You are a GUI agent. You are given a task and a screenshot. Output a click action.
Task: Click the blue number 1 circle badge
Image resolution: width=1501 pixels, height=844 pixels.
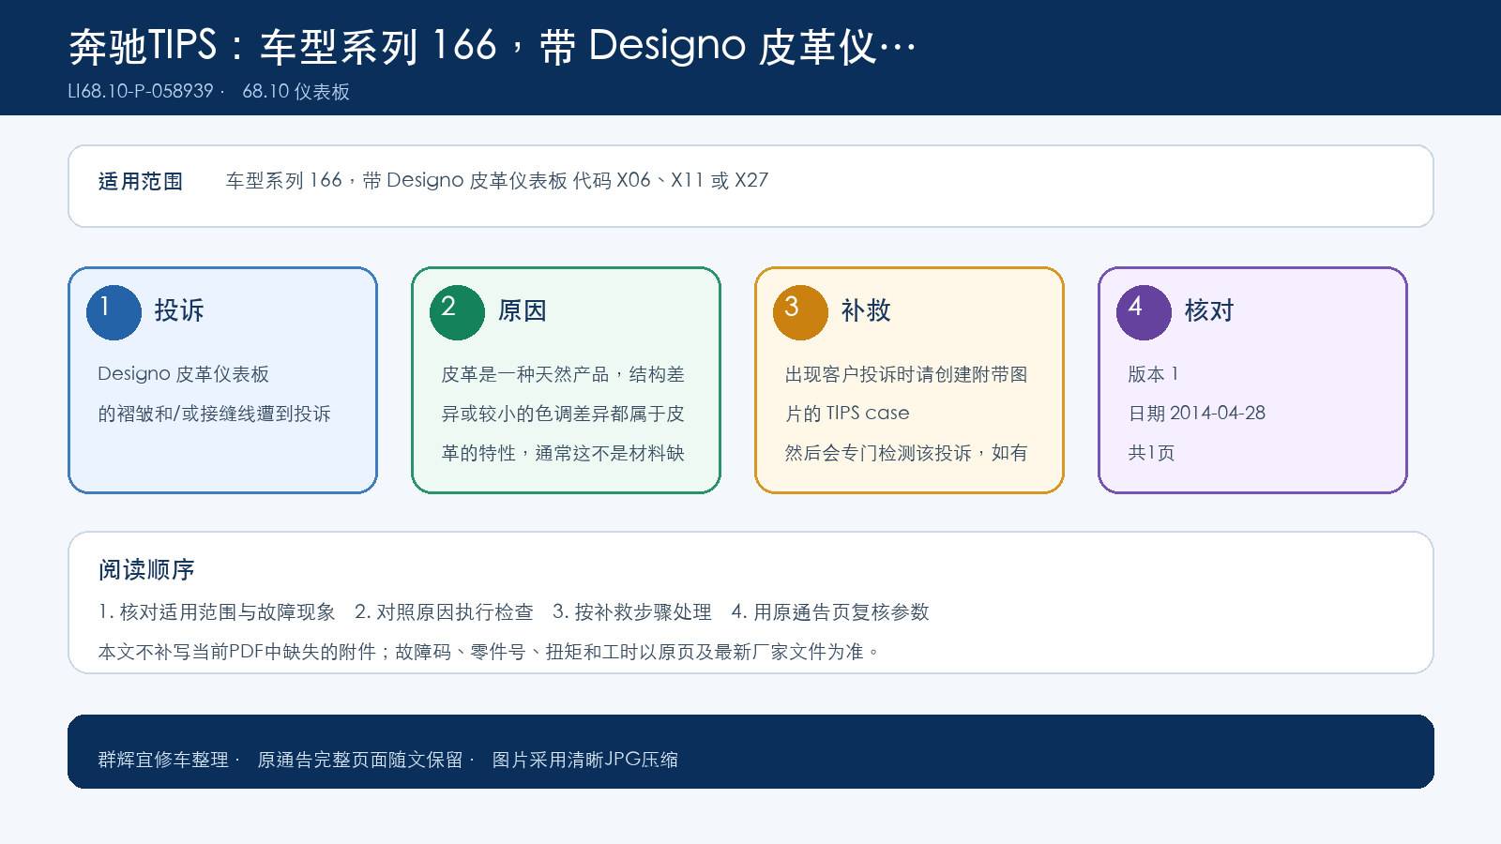coord(114,312)
